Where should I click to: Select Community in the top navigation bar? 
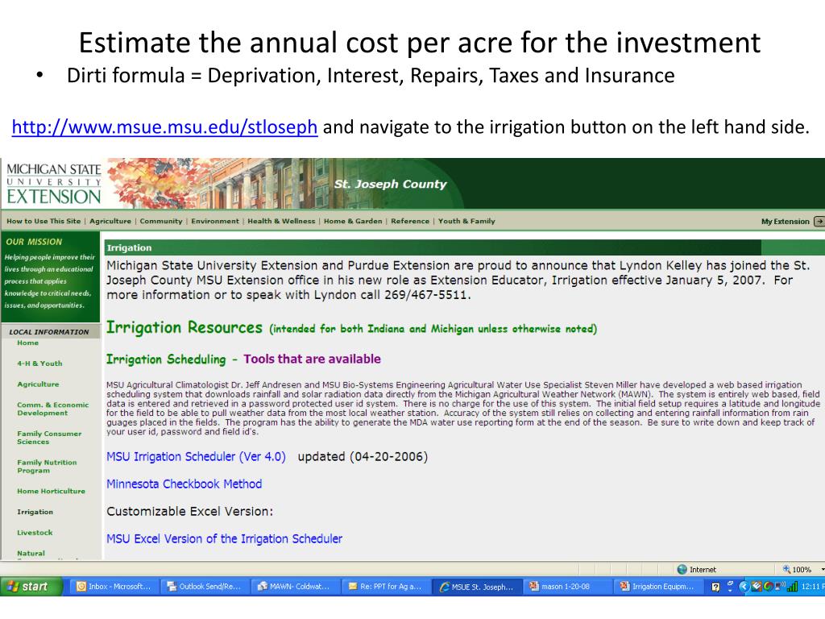tap(161, 221)
